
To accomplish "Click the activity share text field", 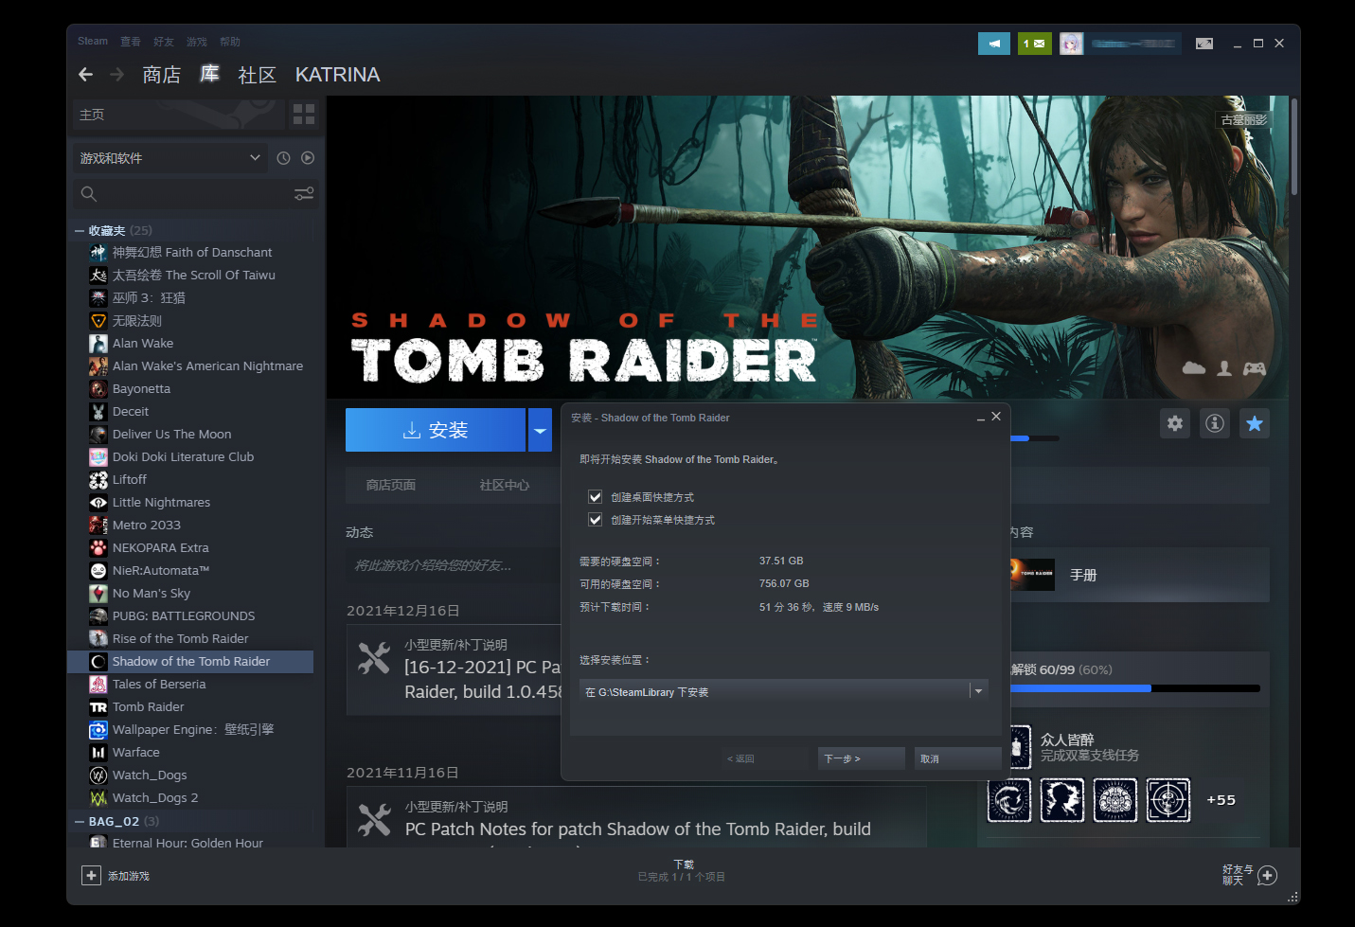I will pos(455,565).
